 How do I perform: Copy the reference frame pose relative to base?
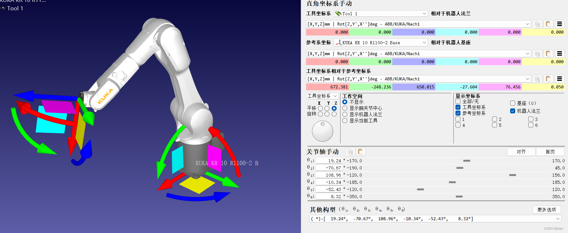[x=537, y=54]
